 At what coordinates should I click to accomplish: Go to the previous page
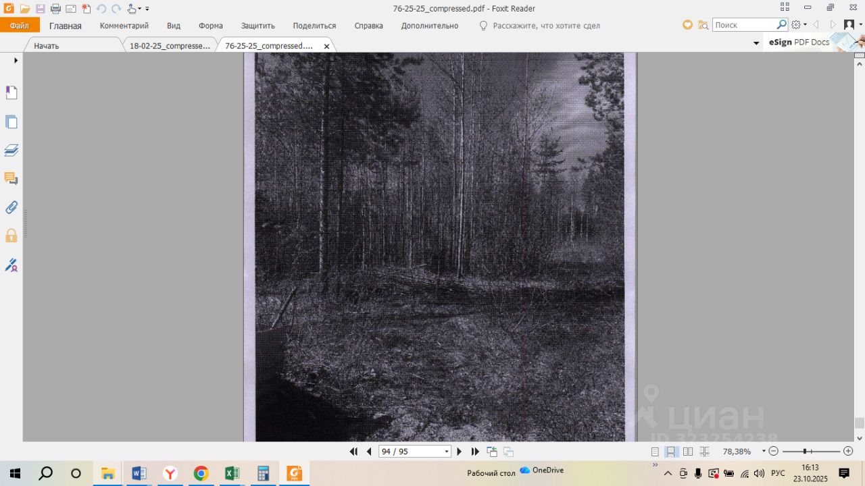point(369,452)
